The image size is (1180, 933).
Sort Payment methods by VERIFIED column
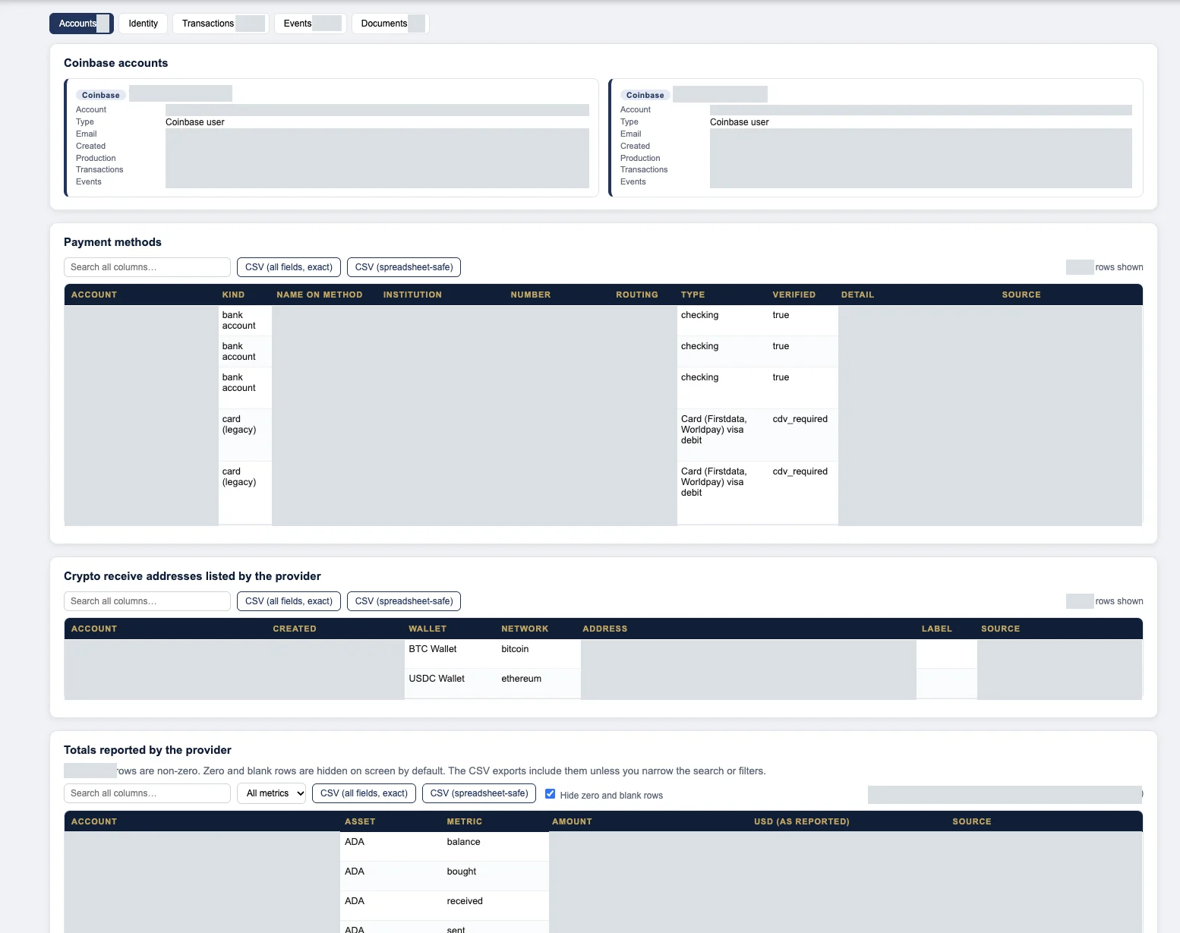pyautogui.click(x=794, y=295)
